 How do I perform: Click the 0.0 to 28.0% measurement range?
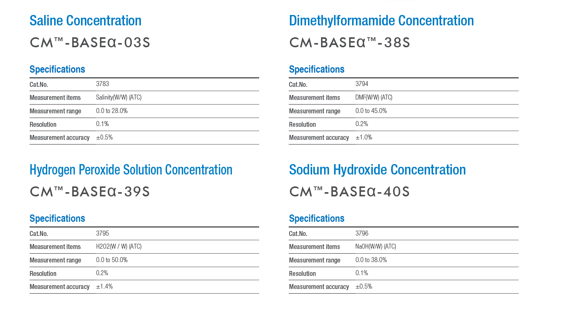112,111
